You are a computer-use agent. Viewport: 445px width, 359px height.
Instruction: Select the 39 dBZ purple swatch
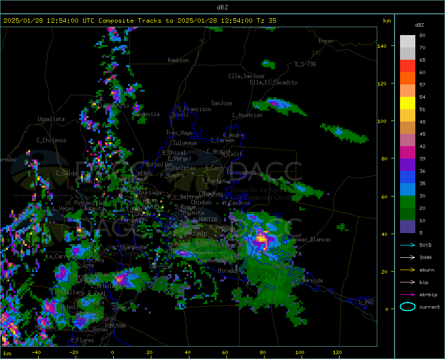click(407, 165)
